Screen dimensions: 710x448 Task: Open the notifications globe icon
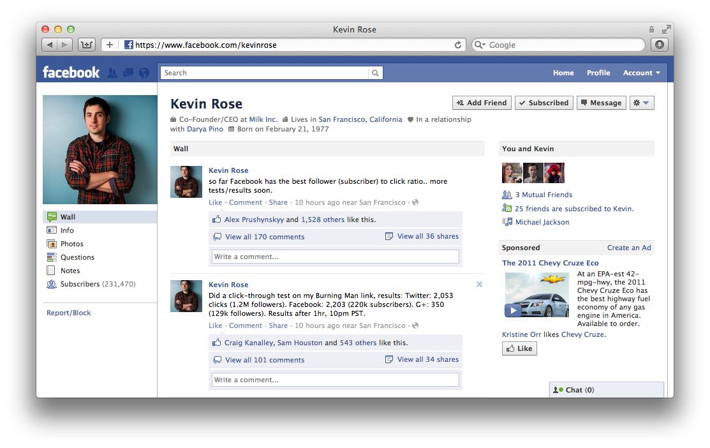tap(144, 73)
